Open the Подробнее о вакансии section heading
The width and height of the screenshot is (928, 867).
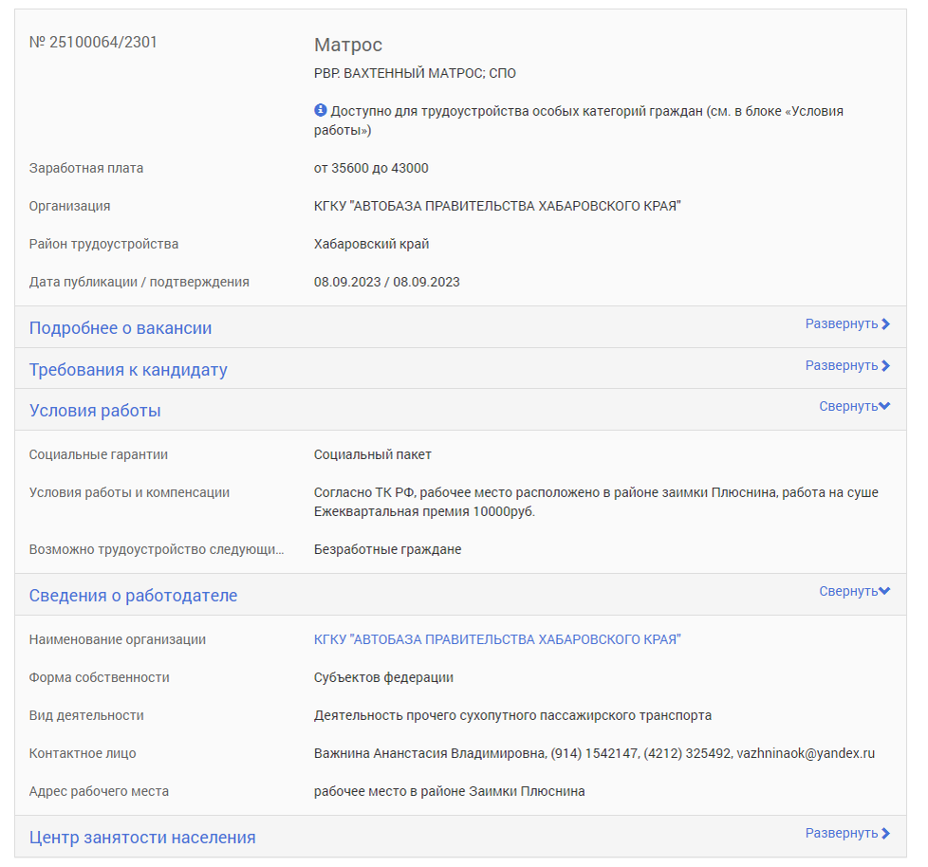pos(121,328)
